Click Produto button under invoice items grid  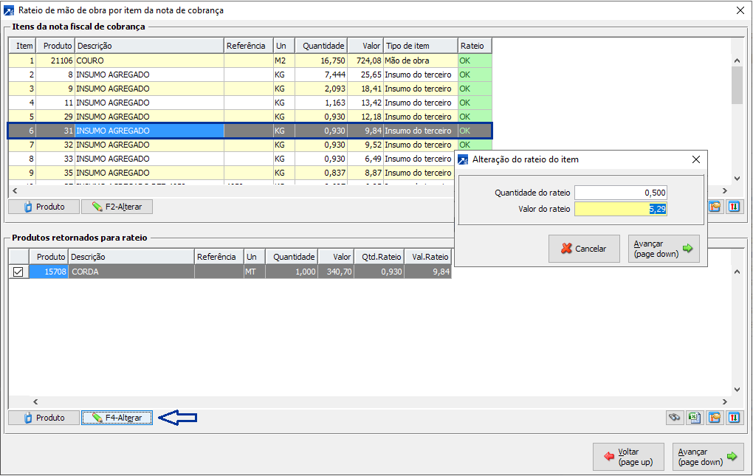pyautogui.click(x=44, y=207)
